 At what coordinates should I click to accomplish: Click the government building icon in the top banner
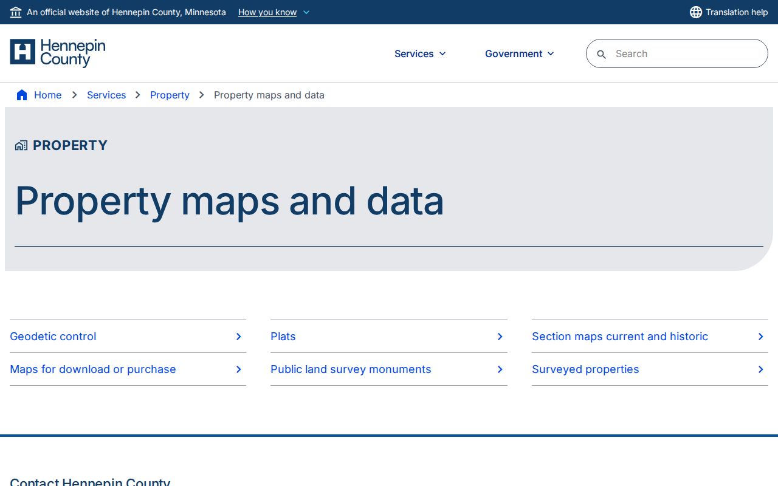point(16,12)
